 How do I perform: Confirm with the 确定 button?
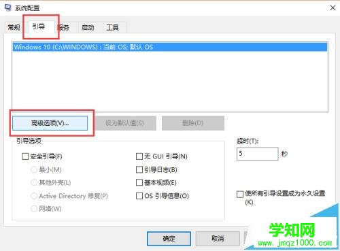(x=169, y=239)
